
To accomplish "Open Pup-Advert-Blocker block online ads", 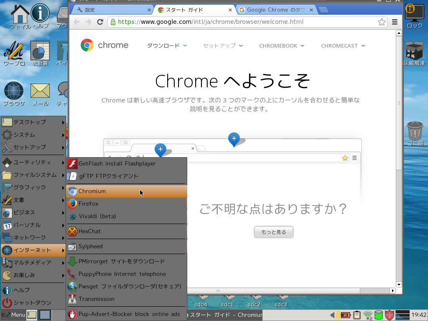I will point(126,314).
